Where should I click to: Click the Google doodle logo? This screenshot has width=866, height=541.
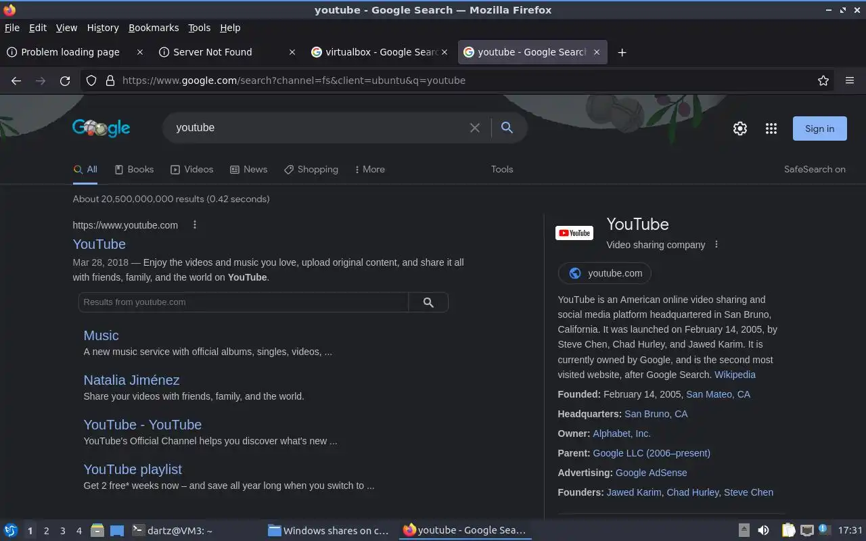pos(101,128)
